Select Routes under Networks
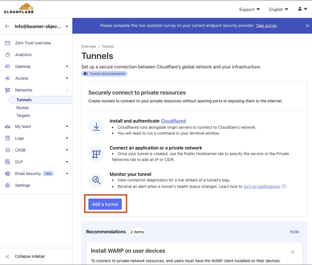The image size is (312, 265). coord(23,108)
